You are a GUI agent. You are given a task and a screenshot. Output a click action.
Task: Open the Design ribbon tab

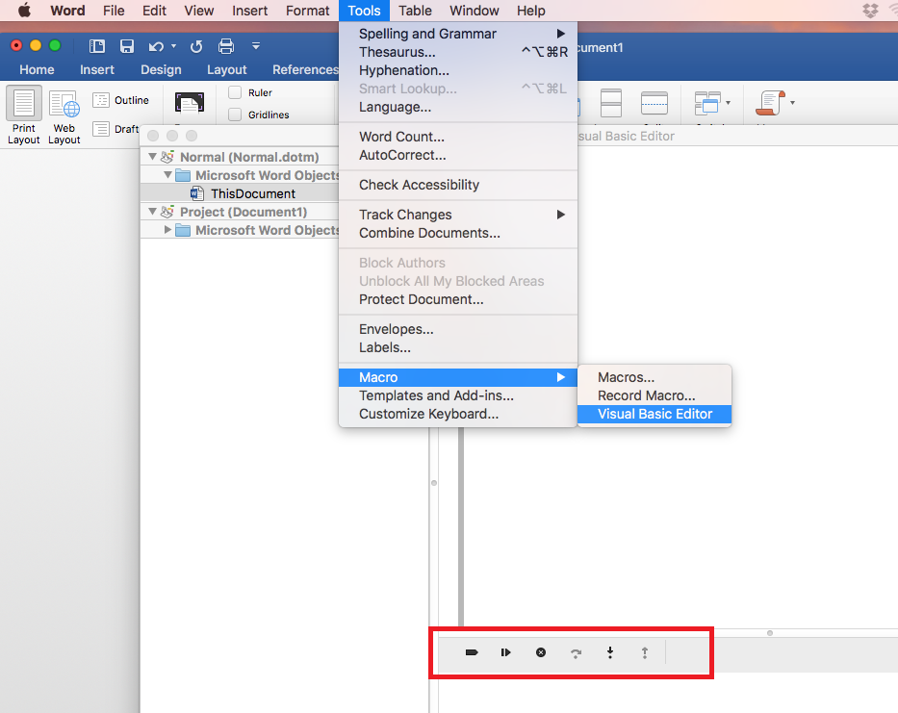click(161, 70)
